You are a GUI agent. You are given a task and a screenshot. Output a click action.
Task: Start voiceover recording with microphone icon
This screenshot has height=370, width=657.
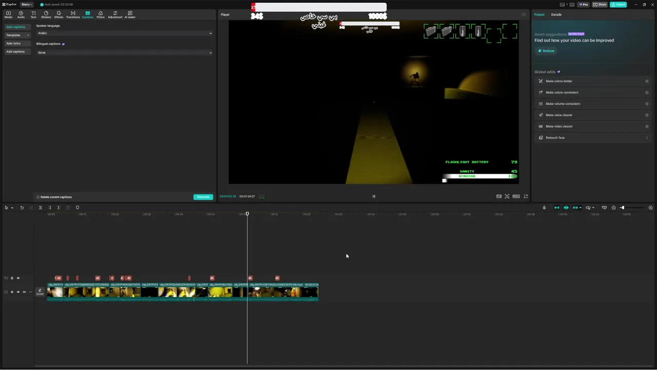544,208
